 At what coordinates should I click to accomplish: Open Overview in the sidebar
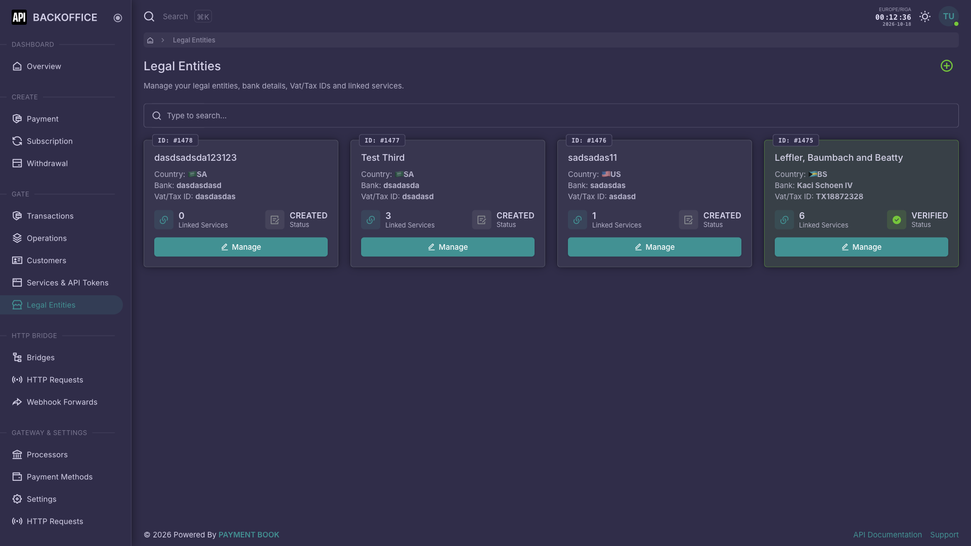click(x=61, y=66)
